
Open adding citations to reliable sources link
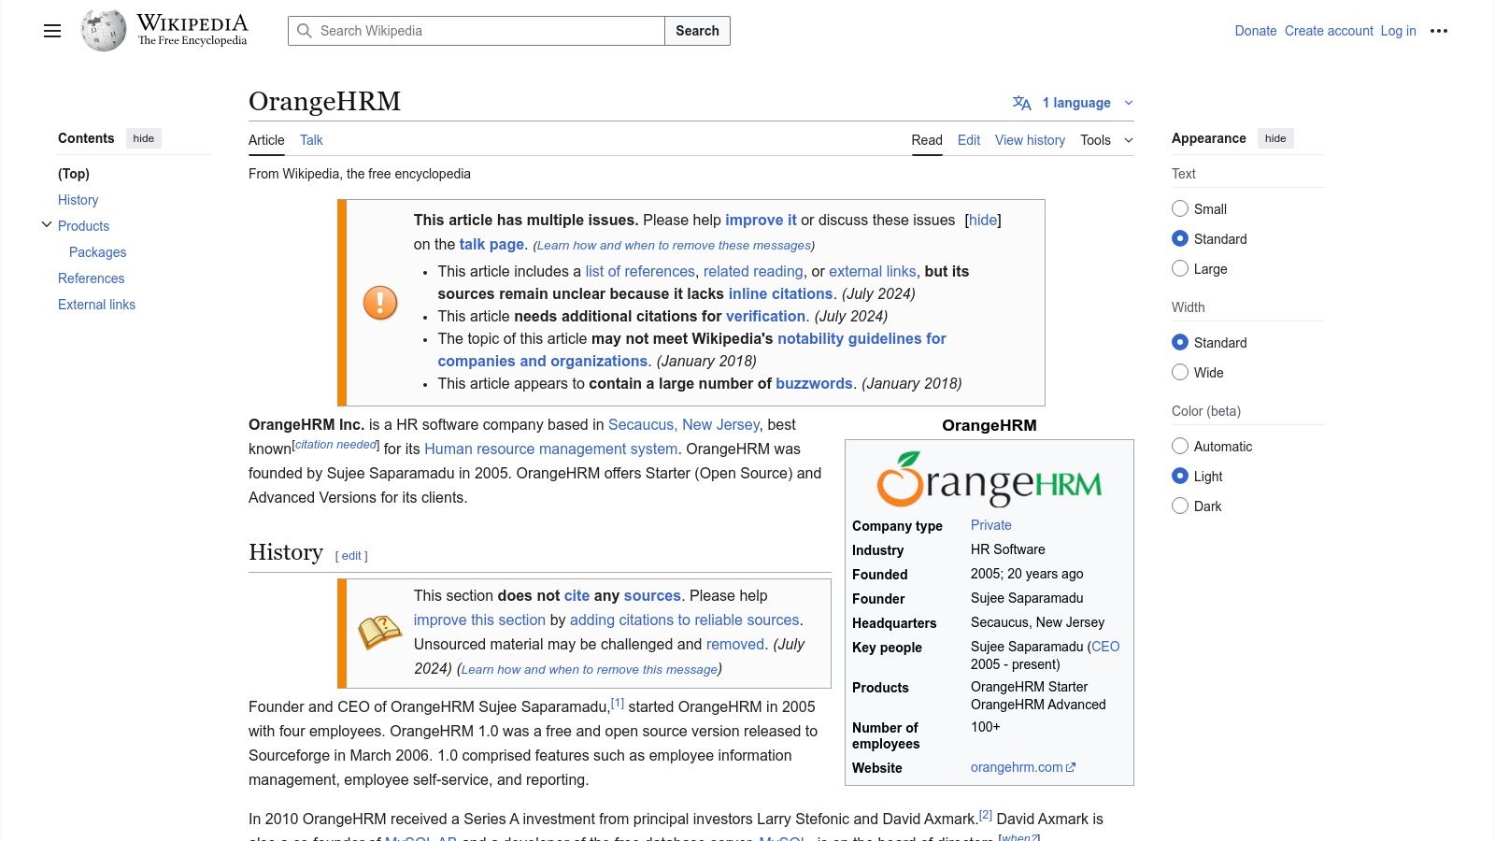pyautogui.click(x=684, y=620)
